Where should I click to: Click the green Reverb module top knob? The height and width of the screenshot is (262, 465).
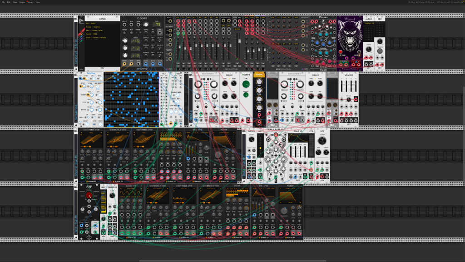point(246,84)
